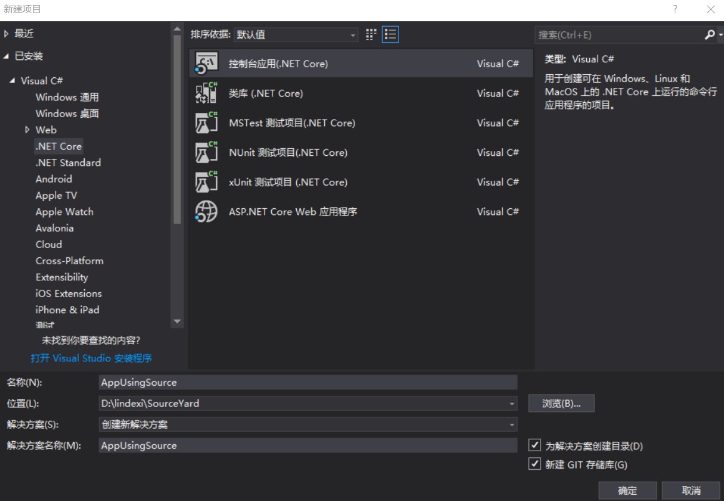Switch to medium icons list view
The image size is (724, 501).
pos(390,35)
